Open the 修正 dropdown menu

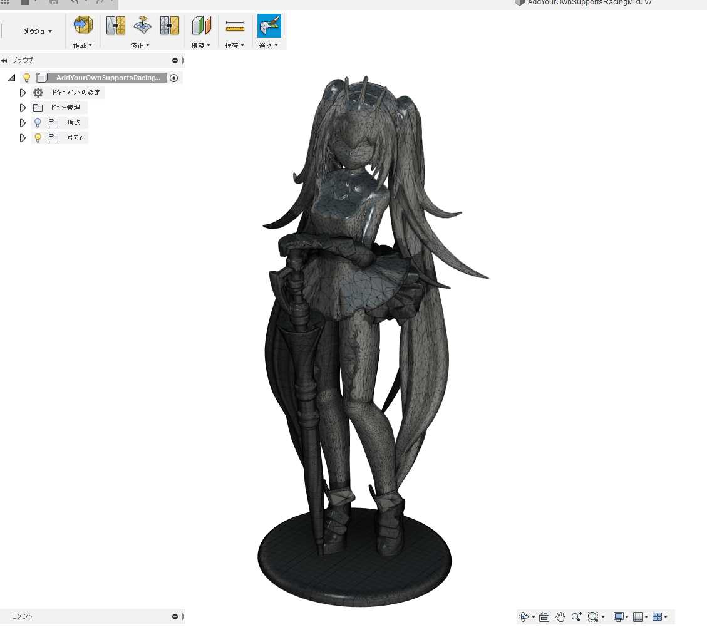tap(140, 45)
